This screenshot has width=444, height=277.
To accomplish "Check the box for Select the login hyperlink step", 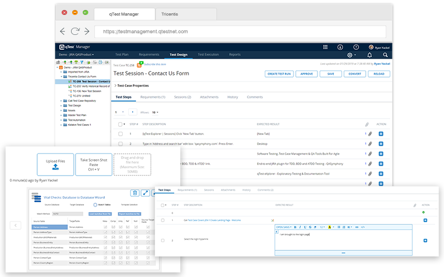I will 163,240.
